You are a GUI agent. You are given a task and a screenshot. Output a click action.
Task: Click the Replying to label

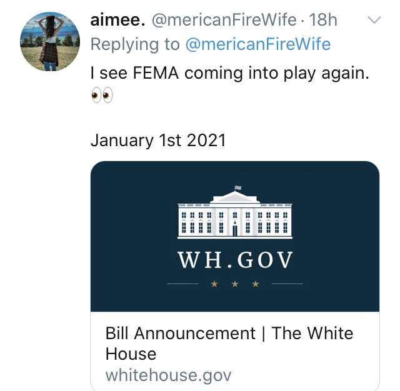[x=135, y=44]
